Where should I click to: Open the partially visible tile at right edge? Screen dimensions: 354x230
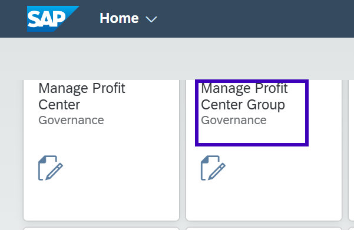click(351, 150)
